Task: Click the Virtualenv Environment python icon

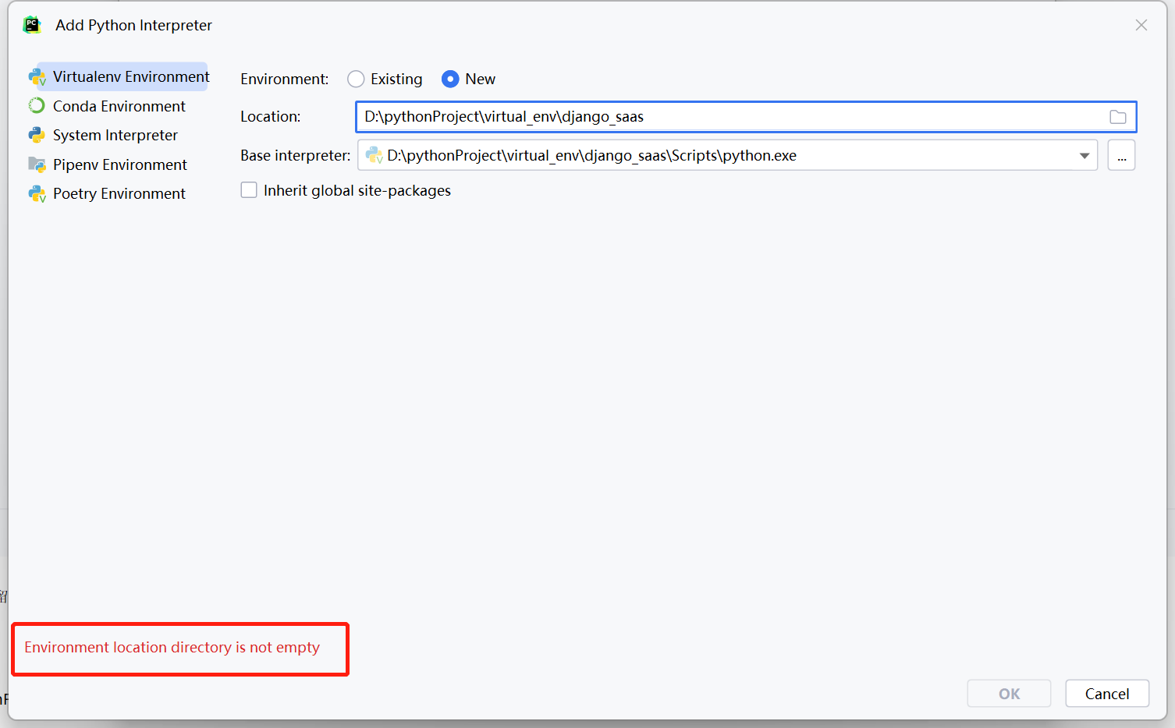Action: [x=37, y=77]
